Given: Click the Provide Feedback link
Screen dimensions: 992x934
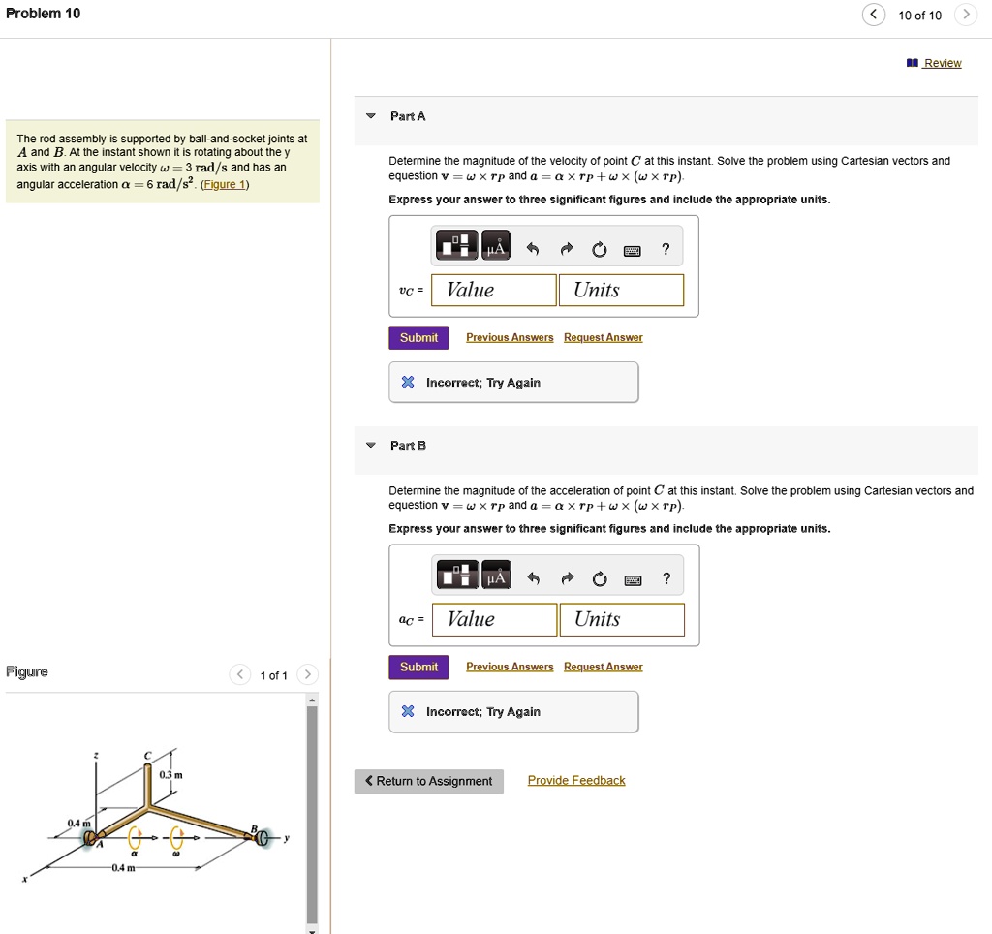Looking at the screenshot, I should (575, 780).
